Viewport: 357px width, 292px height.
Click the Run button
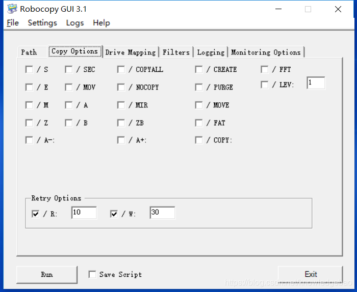[47, 275]
